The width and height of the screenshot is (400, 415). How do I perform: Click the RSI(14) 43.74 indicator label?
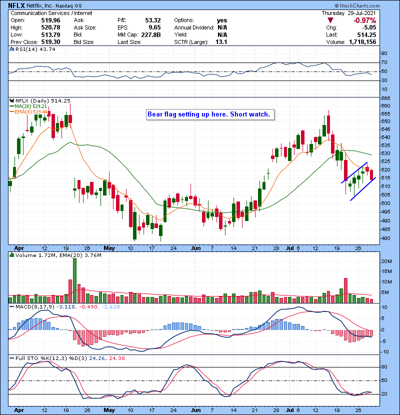(35, 49)
